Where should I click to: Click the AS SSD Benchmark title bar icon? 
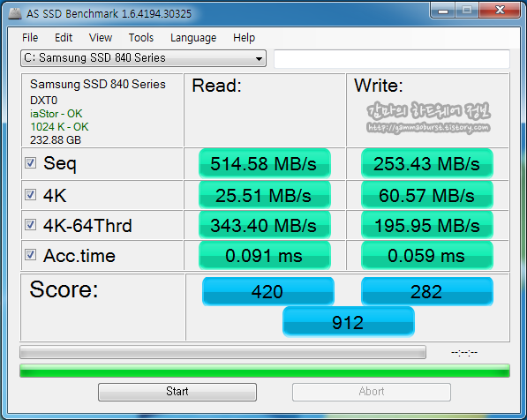(x=14, y=13)
